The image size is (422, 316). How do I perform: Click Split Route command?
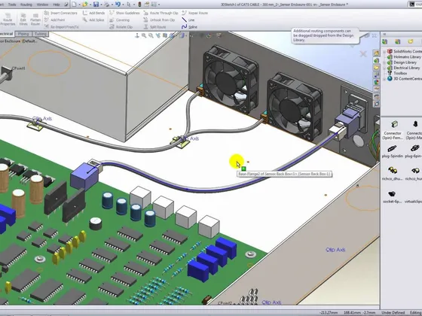click(x=154, y=27)
